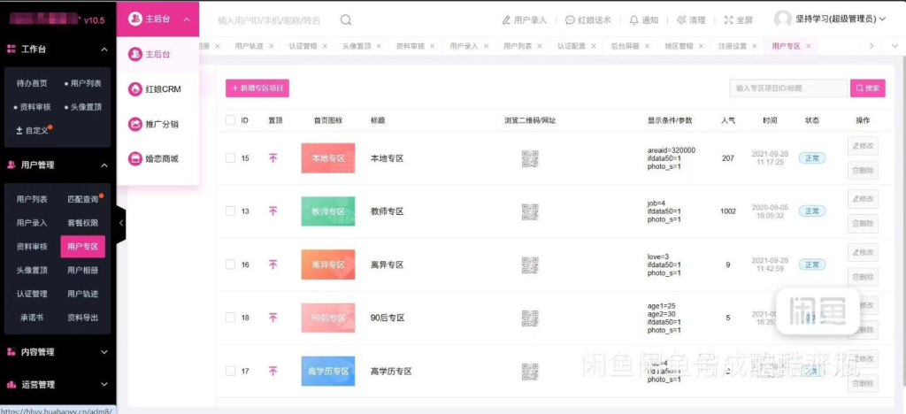Open the 教师专区 green banner thumbnail
Viewport: 906px width, 414px height.
point(328,211)
